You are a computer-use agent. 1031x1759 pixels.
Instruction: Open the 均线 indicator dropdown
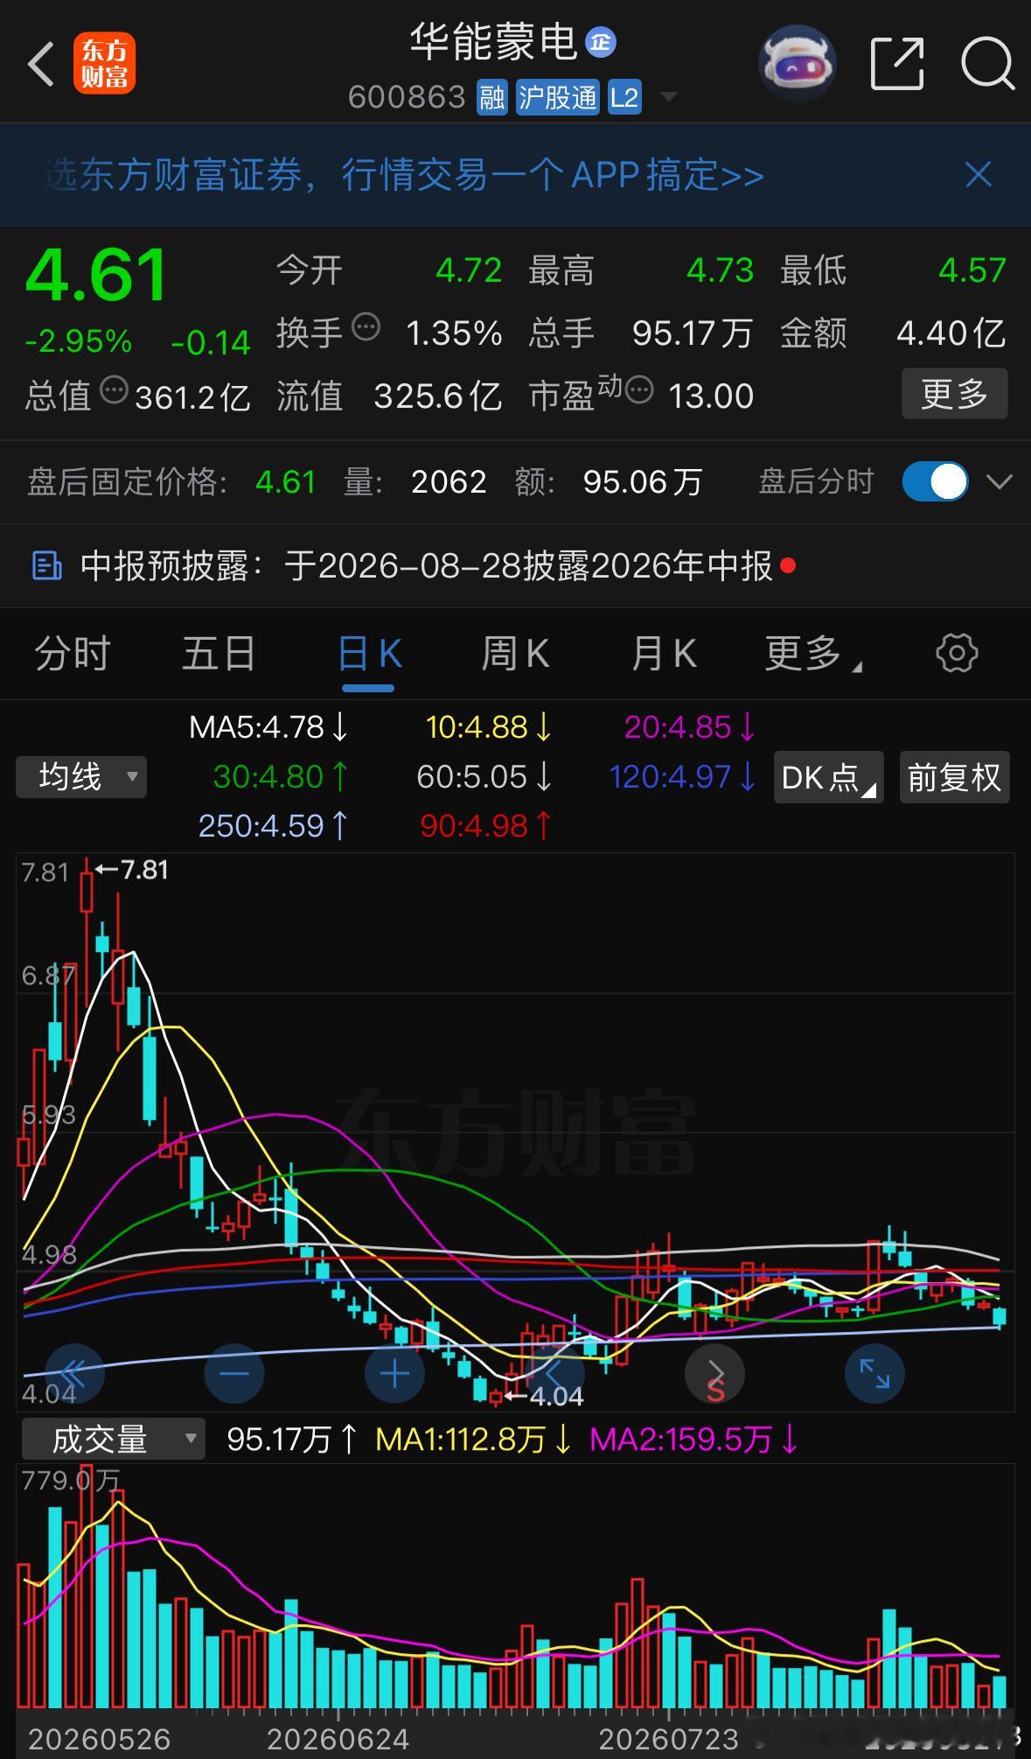coord(81,777)
